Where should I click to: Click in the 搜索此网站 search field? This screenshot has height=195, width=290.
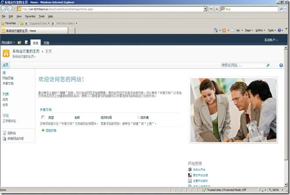(243, 65)
